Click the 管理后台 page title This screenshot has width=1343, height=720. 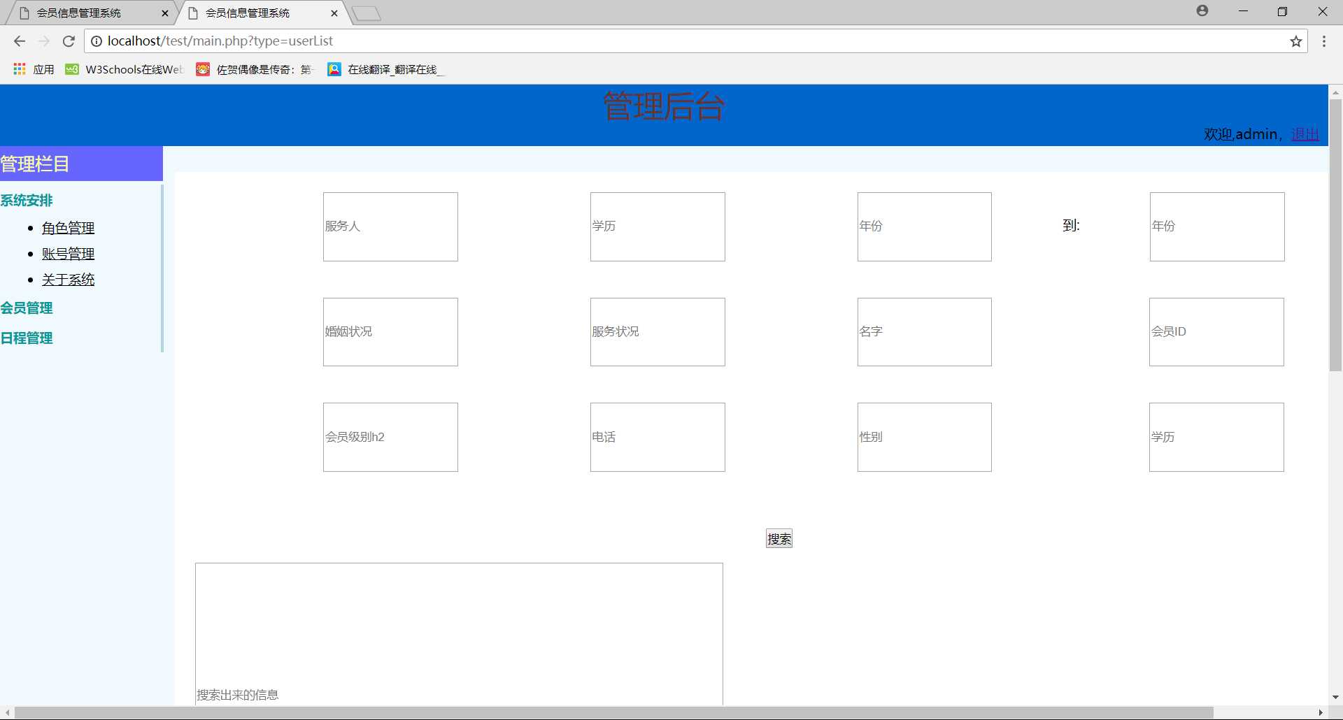pyautogui.click(x=664, y=106)
